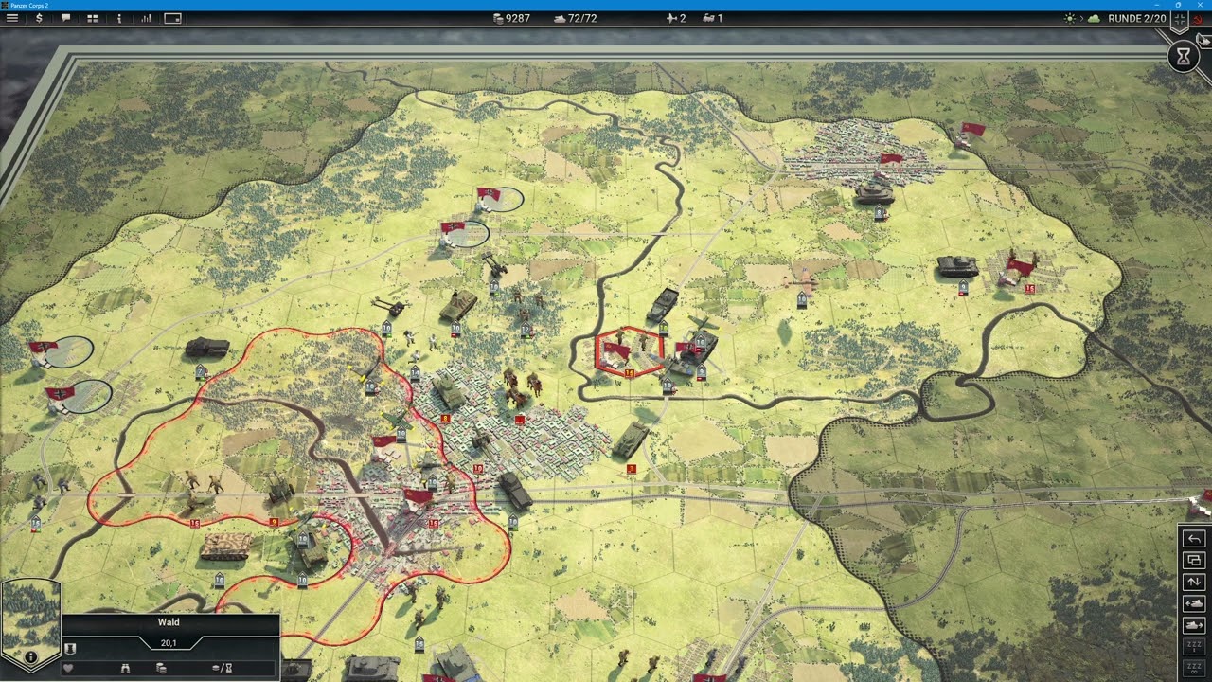Toggle the minimap window icon
The image size is (1212, 682).
[172, 18]
